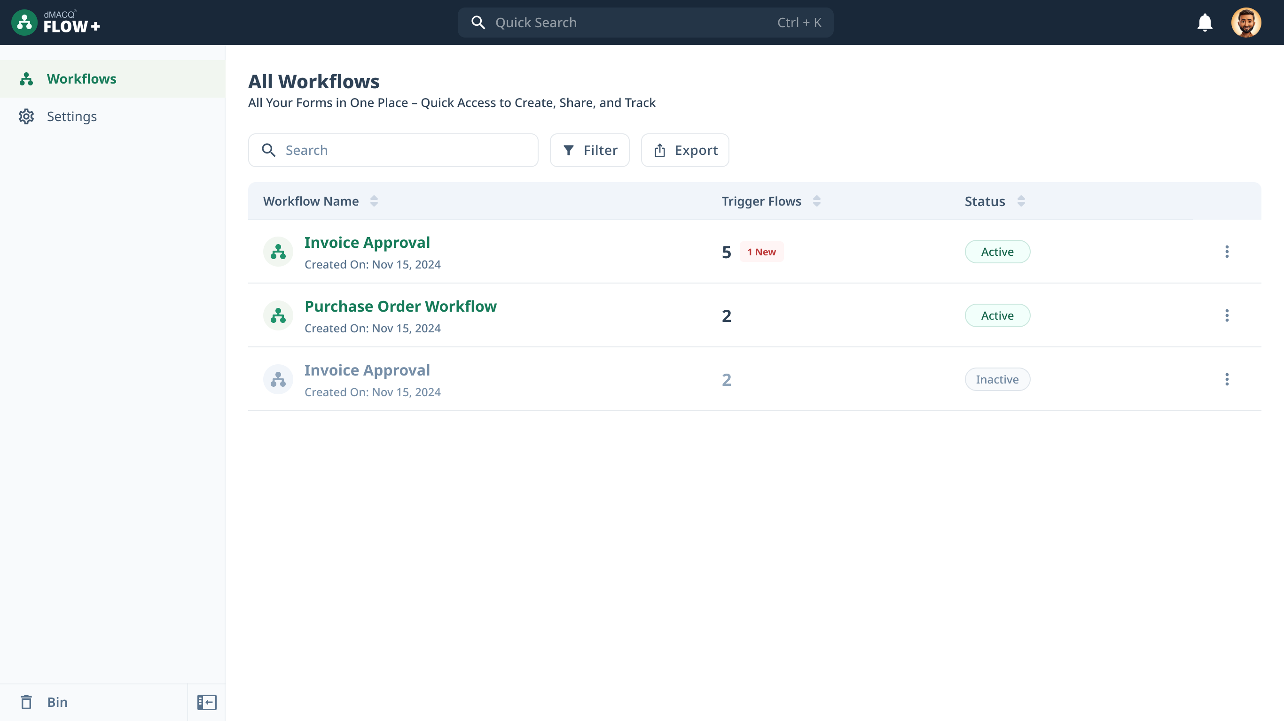Open kebab menu for Purchase Order Workflow

point(1227,315)
